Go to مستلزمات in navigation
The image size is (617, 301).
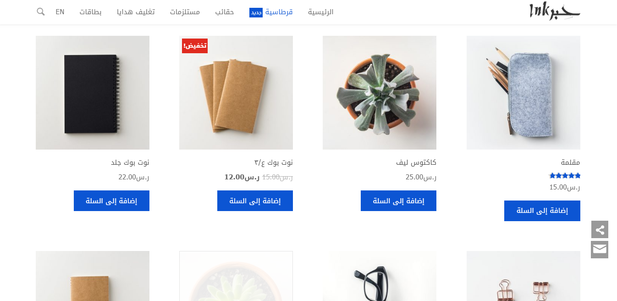[185, 12]
